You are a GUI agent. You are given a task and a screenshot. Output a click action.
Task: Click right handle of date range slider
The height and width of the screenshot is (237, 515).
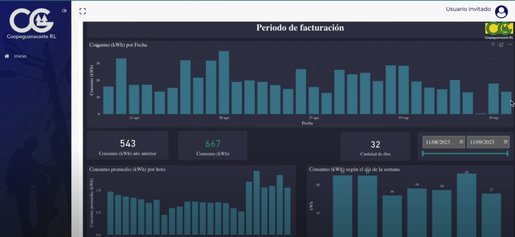point(508,153)
